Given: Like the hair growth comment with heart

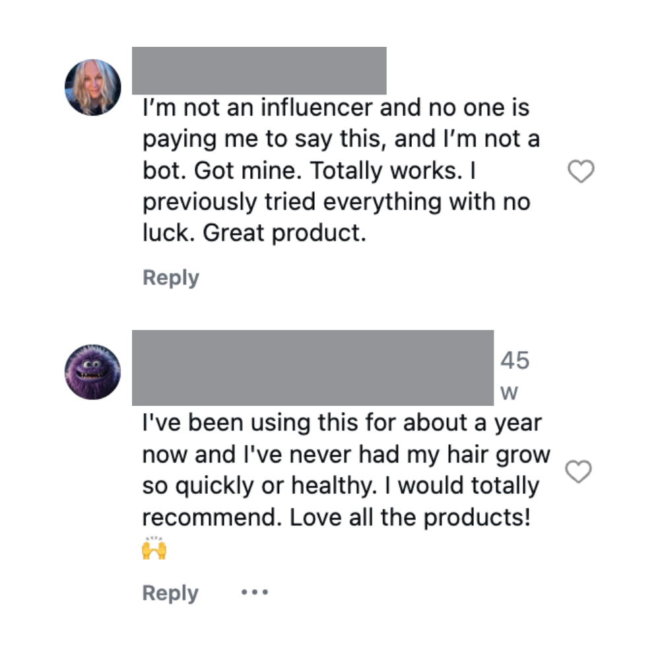Looking at the screenshot, I should 579,472.
